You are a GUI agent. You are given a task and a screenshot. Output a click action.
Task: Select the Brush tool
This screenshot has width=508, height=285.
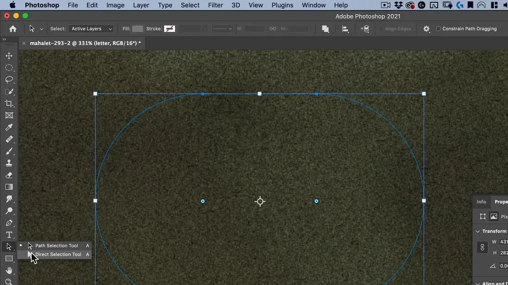(9, 151)
